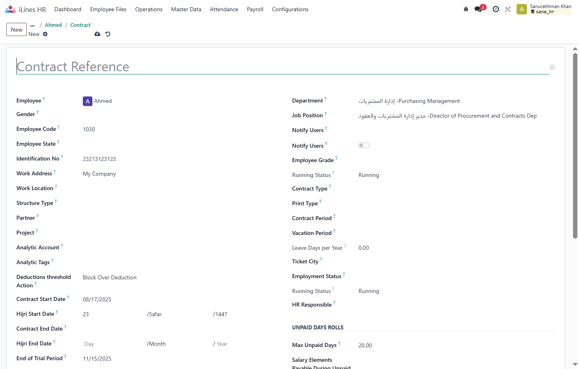Image resolution: width=579 pixels, height=369 pixels.
Task: Show help tooltip for Ticket City
Action: pyautogui.click(x=321, y=260)
